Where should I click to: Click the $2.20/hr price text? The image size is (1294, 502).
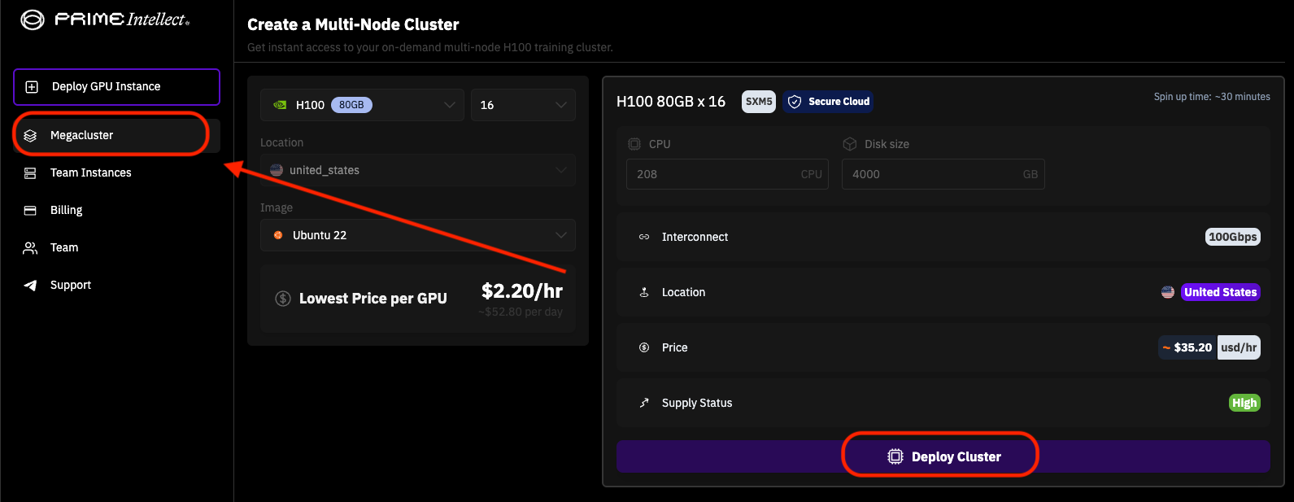522,290
